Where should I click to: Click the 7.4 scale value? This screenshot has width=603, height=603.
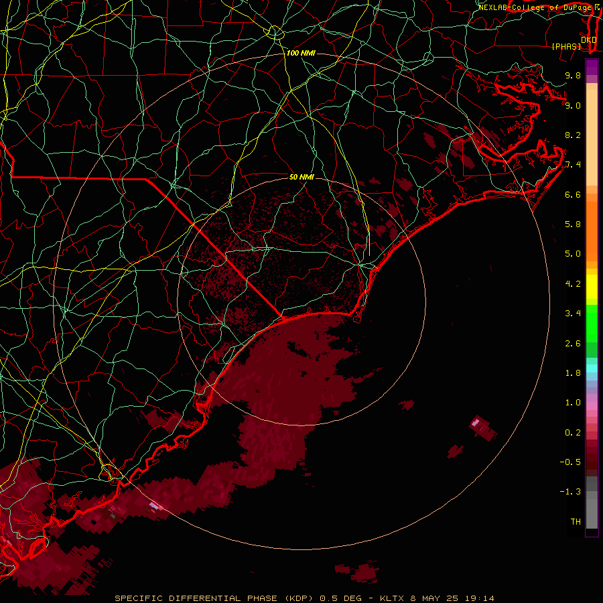coord(573,165)
